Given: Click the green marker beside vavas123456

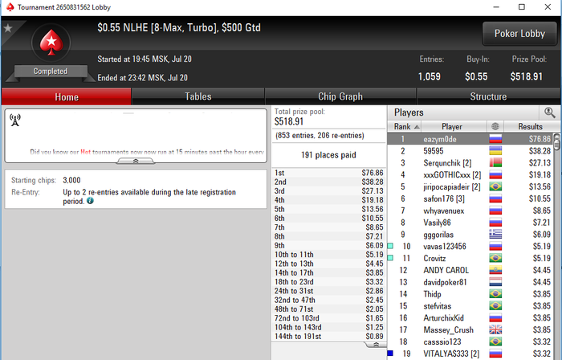Looking at the screenshot, I should tap(390, 246).
